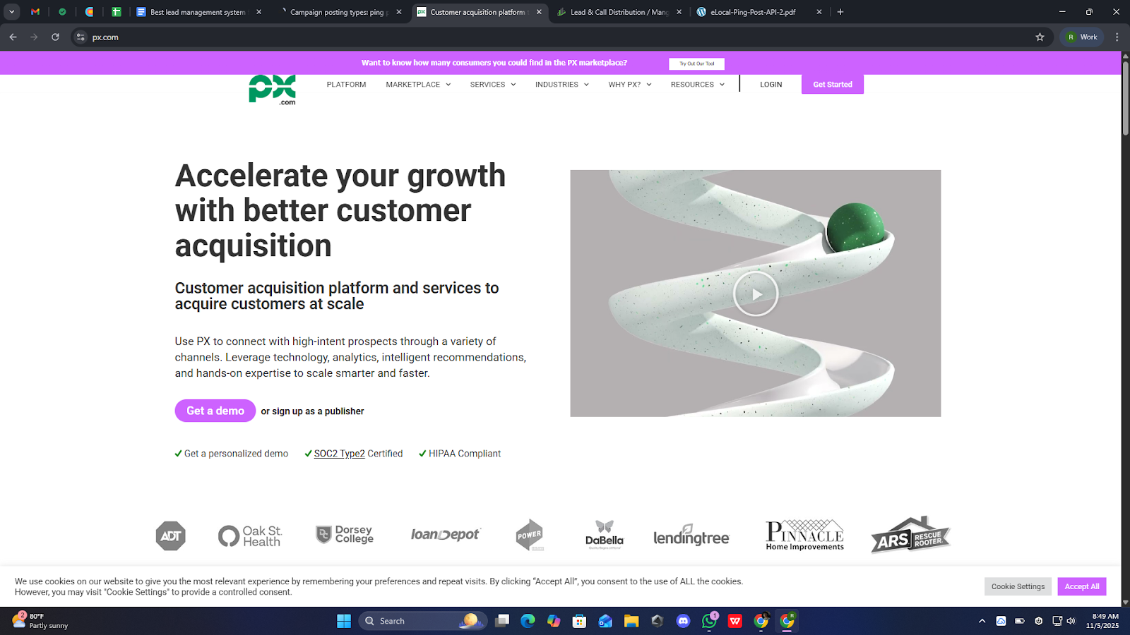Open the Work profile menu
The height and width of the screenshot is (635, 1130).
point(1082,37)
